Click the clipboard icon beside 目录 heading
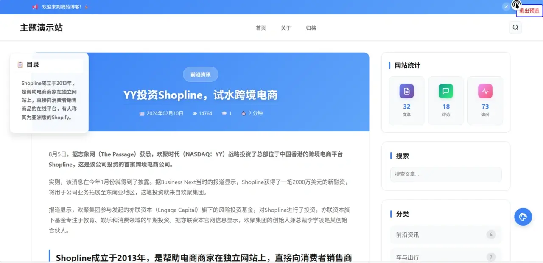The image size is (543, 263). (20, 64)
